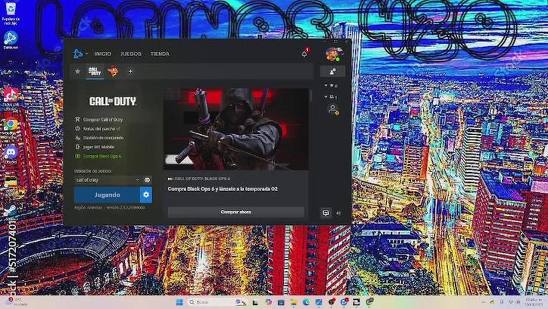Open the Discord desktop shortcut

[10, 152]
